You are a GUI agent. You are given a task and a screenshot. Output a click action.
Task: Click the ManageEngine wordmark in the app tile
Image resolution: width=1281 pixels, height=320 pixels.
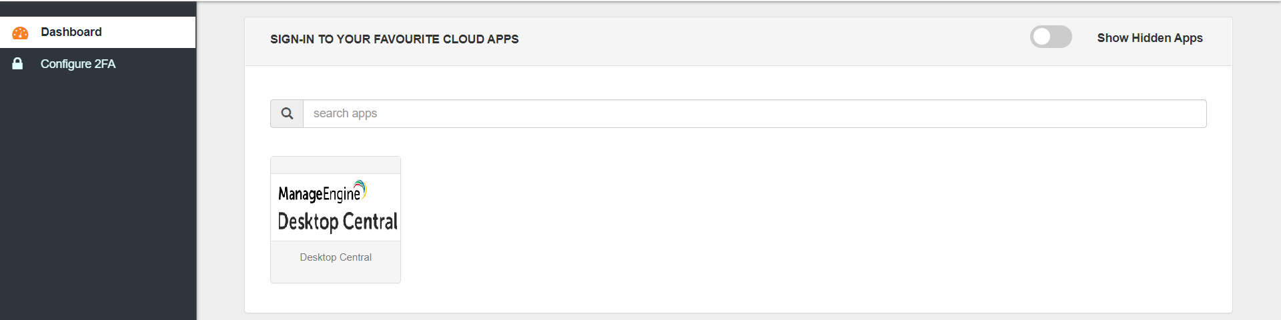pos(319,193)
